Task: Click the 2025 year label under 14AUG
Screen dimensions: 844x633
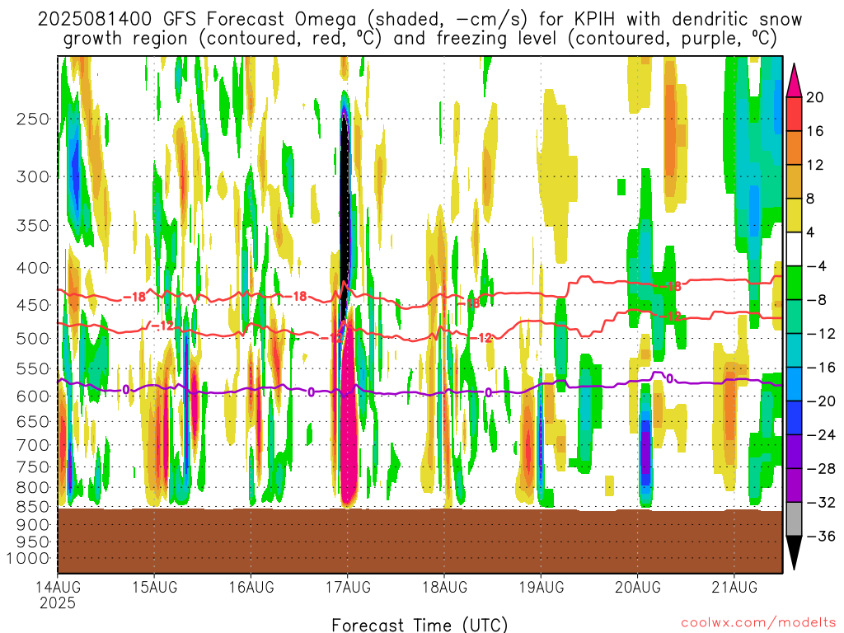Action: 59,603
